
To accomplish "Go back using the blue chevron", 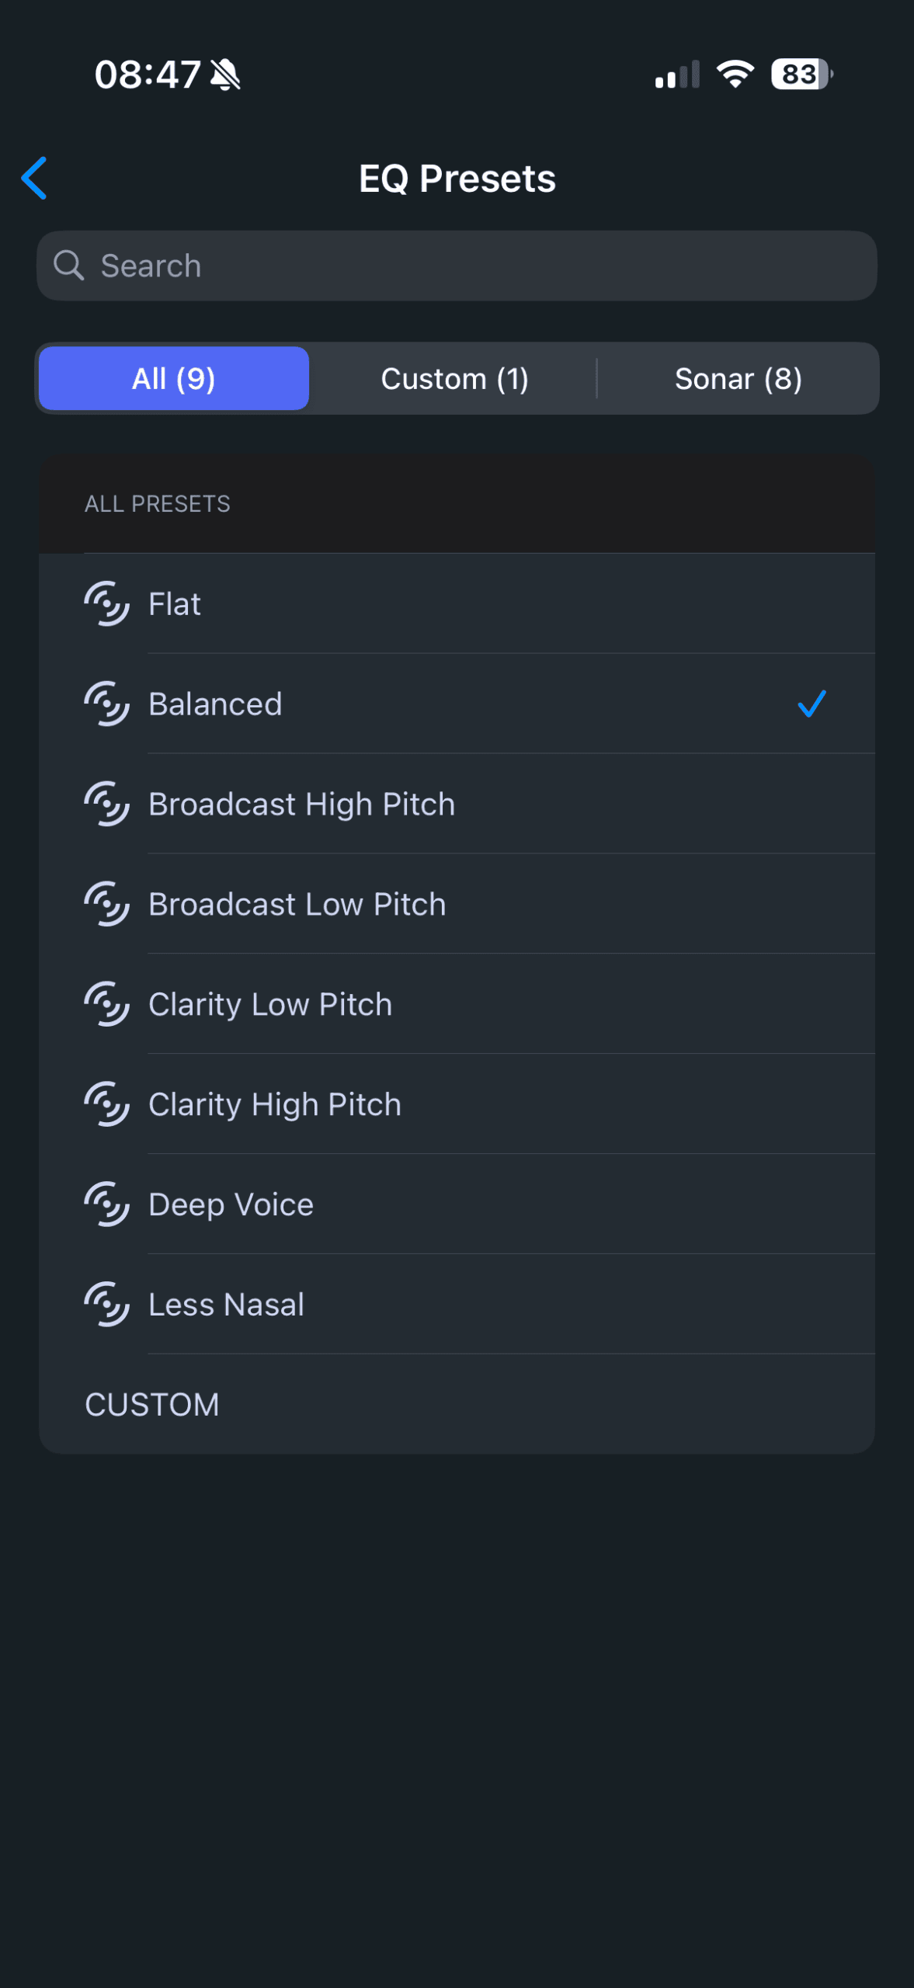I will (x=34, y=178).
